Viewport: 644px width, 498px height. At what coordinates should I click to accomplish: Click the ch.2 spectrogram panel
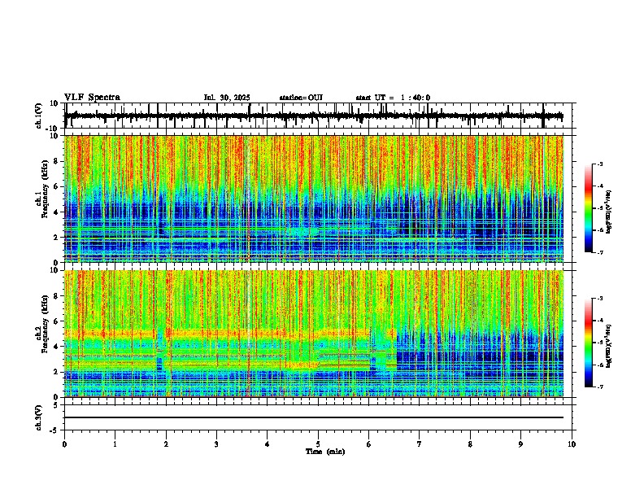point(314,334)
